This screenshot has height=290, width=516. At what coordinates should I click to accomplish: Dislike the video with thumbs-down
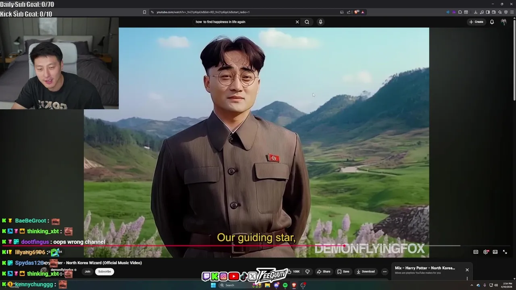pyautogui.click(x=307, y=271)
